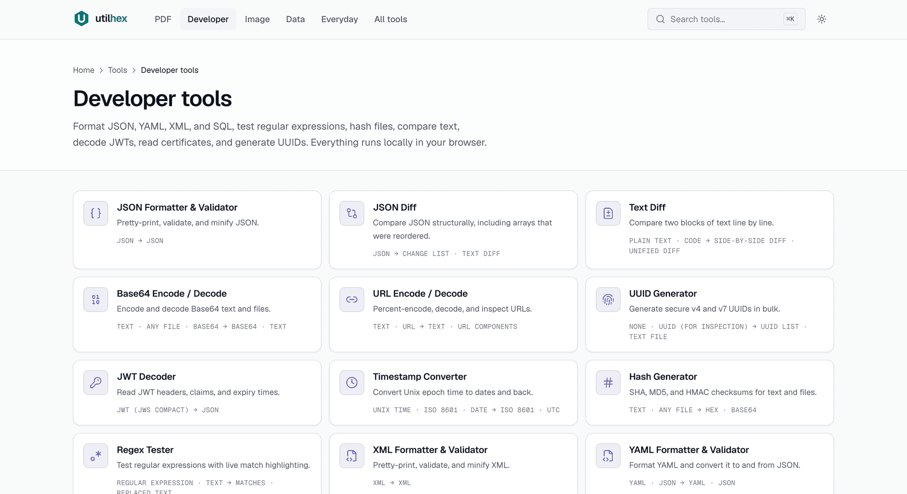
Task: Click the JSON Diff compare icon
Action: coord(352,213)
